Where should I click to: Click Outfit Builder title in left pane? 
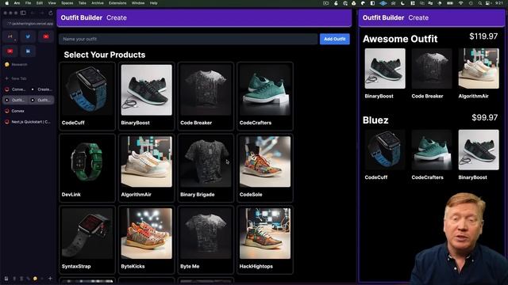pos(81,17)
